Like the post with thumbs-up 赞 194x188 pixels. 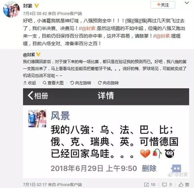(184, 185)
